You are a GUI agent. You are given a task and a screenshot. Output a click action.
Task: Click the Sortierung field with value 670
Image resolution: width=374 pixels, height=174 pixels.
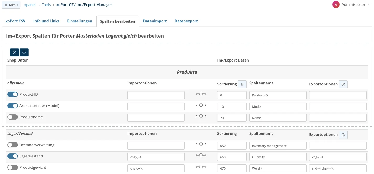[x=232, y=168]
